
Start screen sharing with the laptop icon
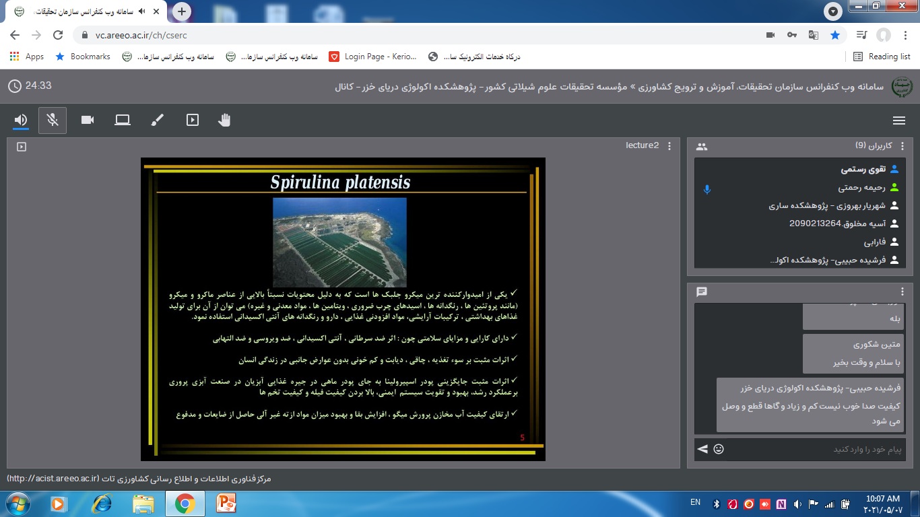(x=122, y=120)
